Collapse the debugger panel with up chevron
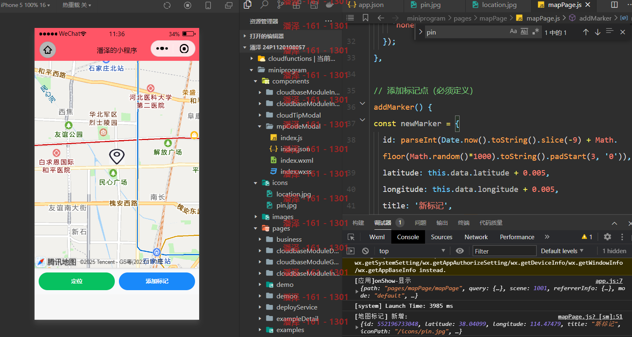Viewport: 632px width, 337px height. (x=614, y=223)
